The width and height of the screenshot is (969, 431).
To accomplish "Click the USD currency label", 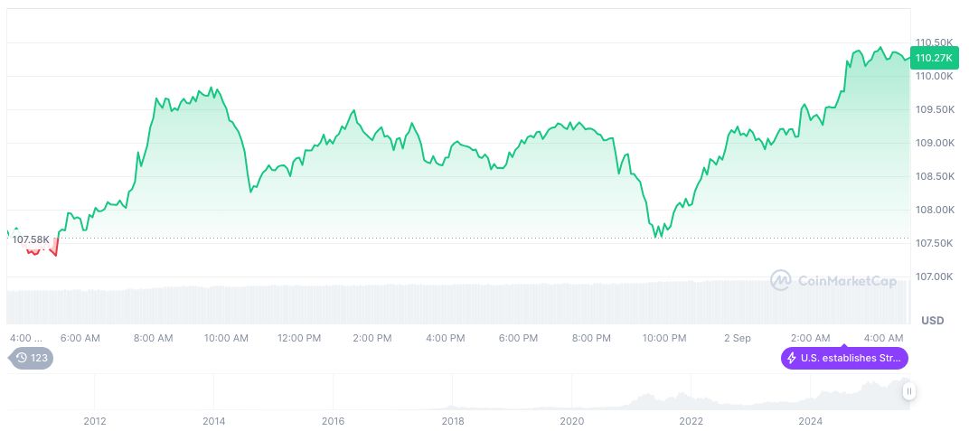I will [x=932, y=321].
